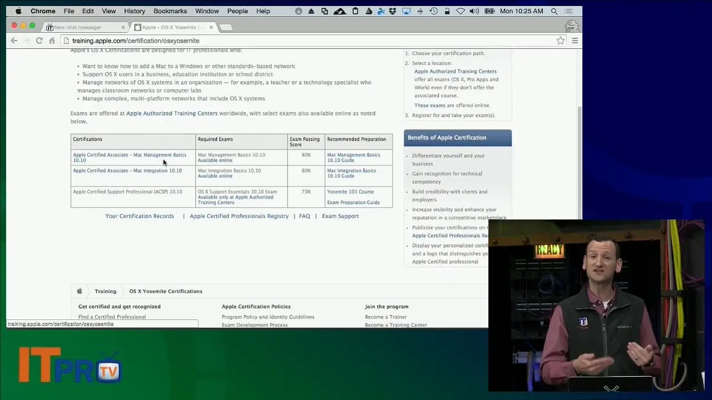Select the Apple - OS X Yosemite tab
This screenshot has height=400, width=712.
click(174, 27)
